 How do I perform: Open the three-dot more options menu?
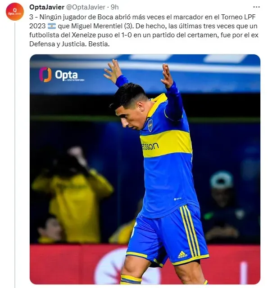point(256,7)
